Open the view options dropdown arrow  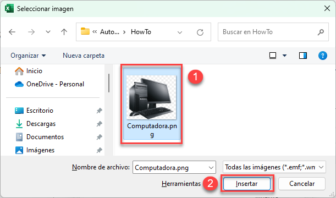284,56
